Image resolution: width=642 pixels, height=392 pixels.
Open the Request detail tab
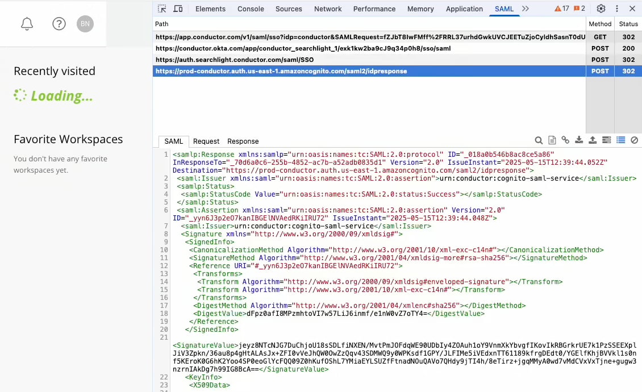(x=206, y=141)
